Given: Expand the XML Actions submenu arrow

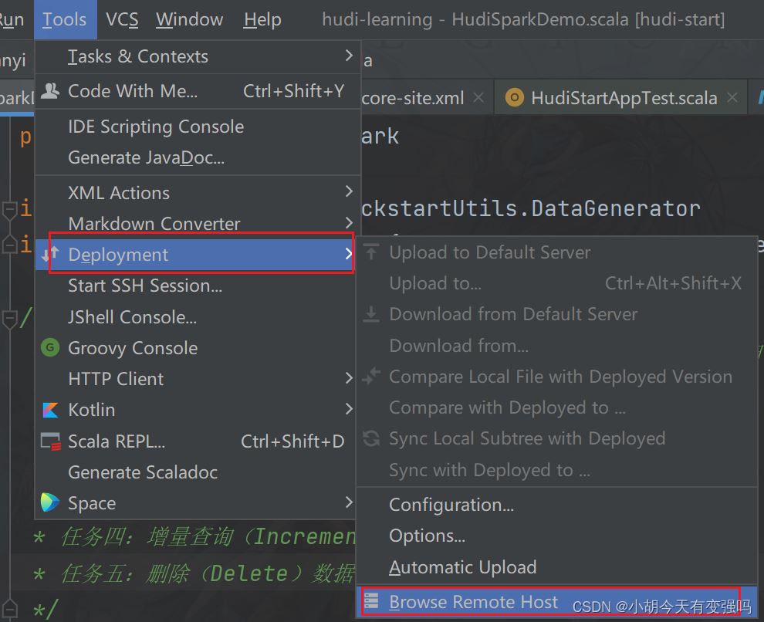Looking at the screenshot, I should point(349,191).
